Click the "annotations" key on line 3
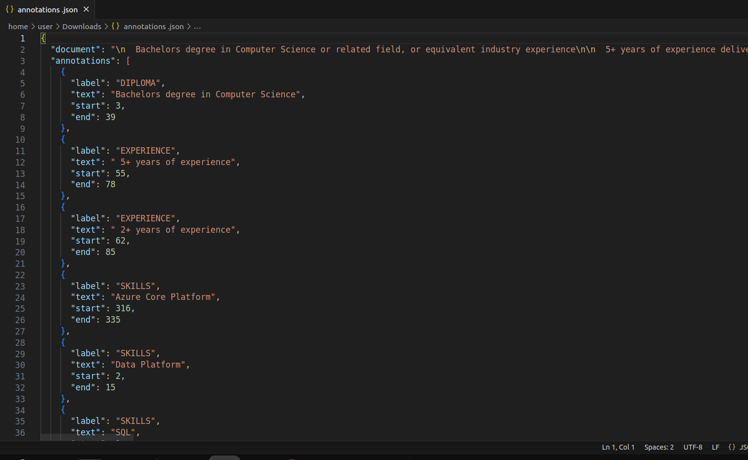The height and width of the screenshot is (460, 748). click(83, 61)
